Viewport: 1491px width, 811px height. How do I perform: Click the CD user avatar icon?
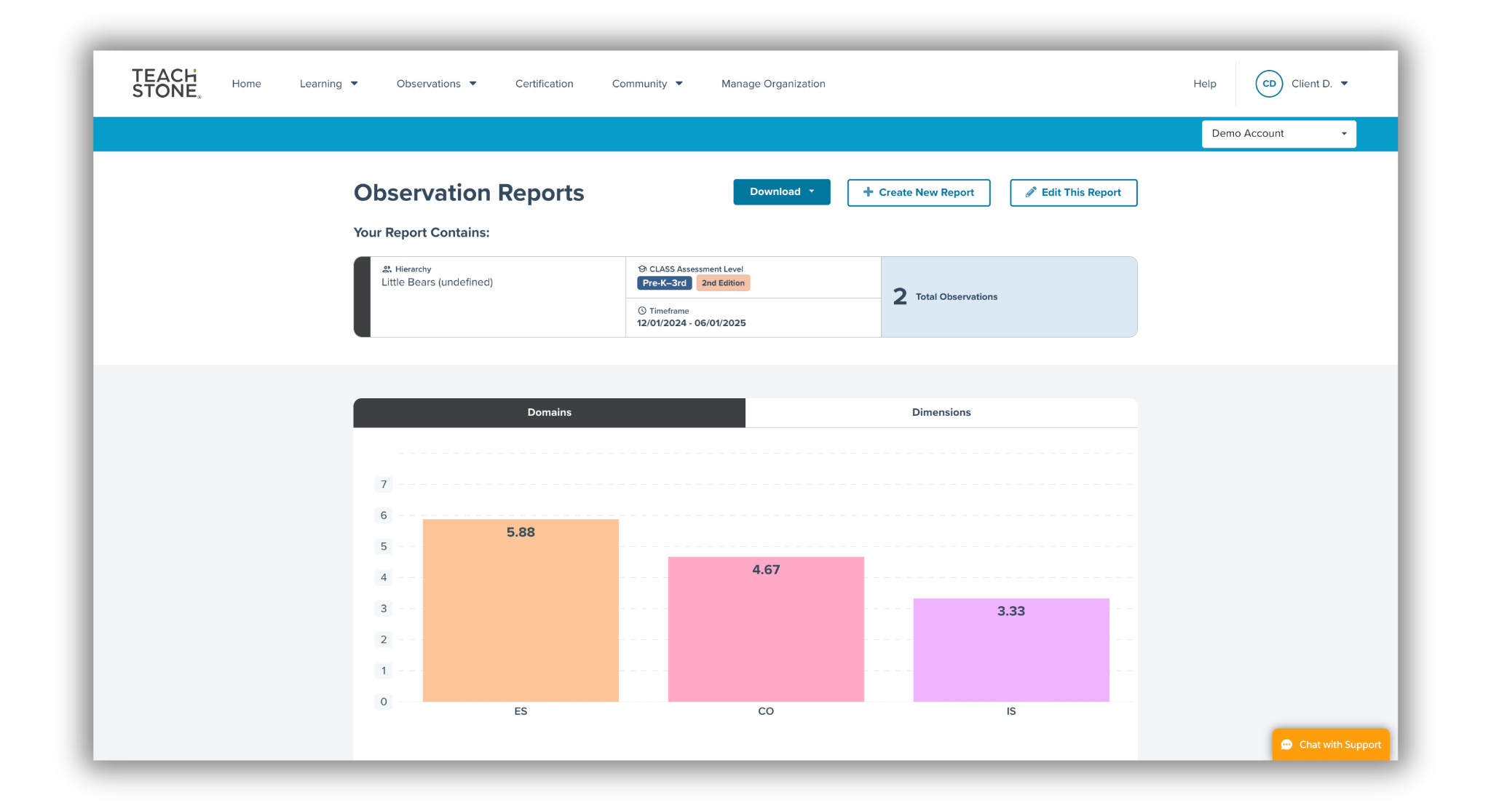tap(1268, 84)
